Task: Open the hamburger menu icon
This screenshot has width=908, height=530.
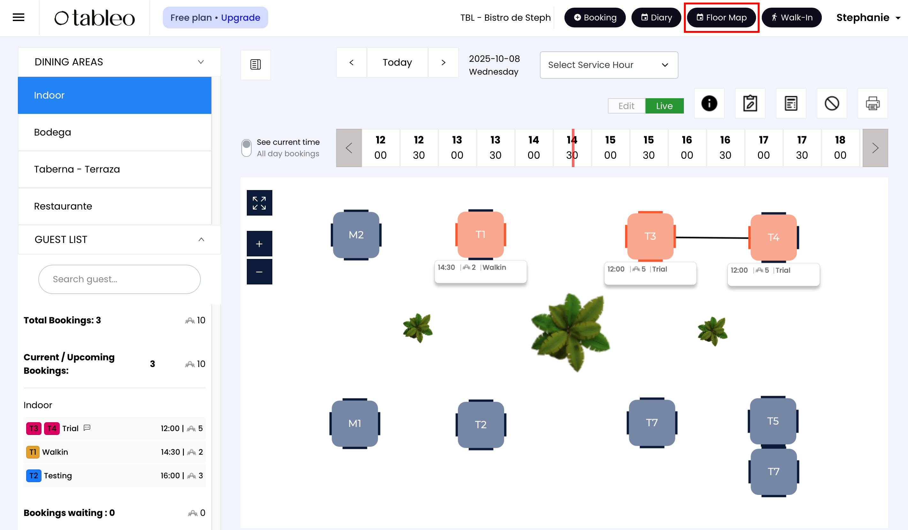Action: tap(19, 17)
